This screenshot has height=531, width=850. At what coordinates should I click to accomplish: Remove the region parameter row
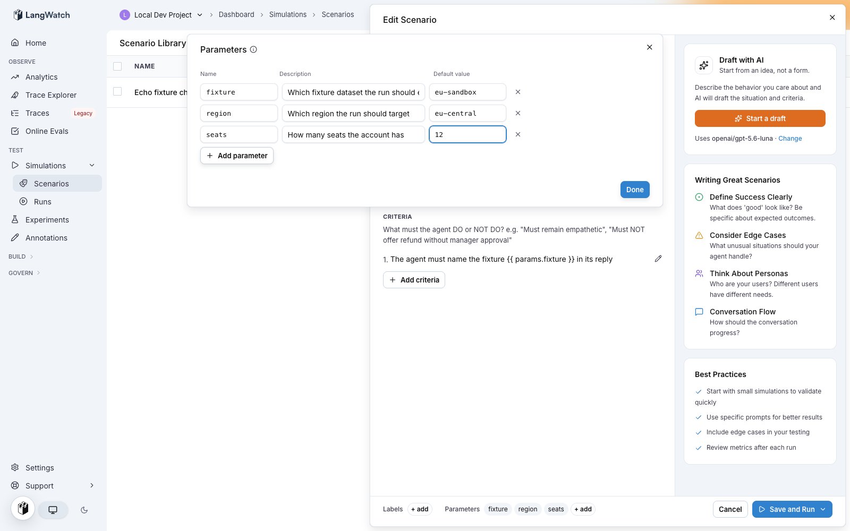pos(518,113)
